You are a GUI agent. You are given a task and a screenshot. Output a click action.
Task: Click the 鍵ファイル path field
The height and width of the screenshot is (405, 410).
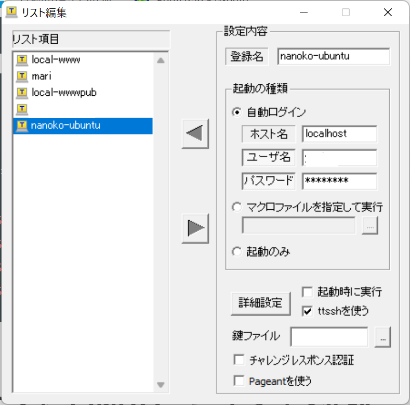(329, 337)
